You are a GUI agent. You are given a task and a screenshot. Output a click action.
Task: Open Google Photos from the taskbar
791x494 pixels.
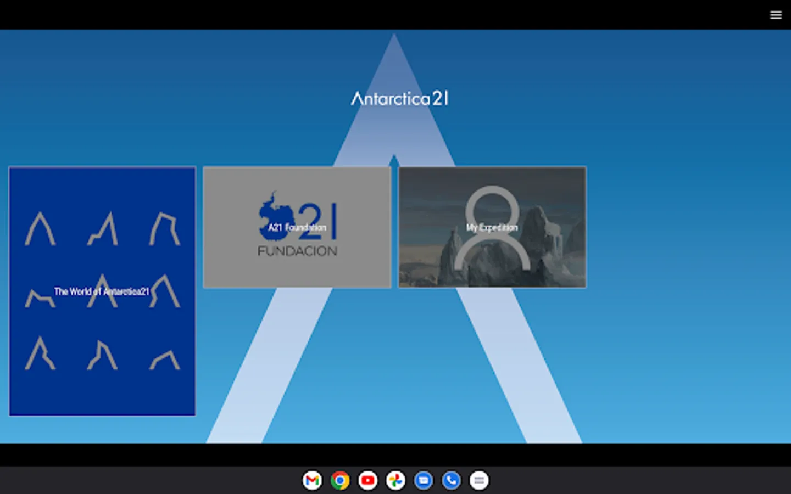(x=396, y=481)
